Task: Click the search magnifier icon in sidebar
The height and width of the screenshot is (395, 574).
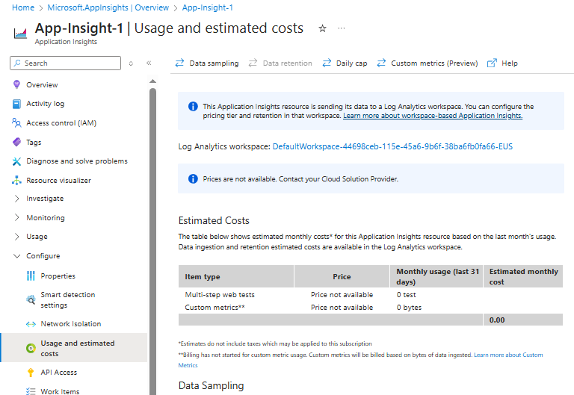Action: point(17,63)
